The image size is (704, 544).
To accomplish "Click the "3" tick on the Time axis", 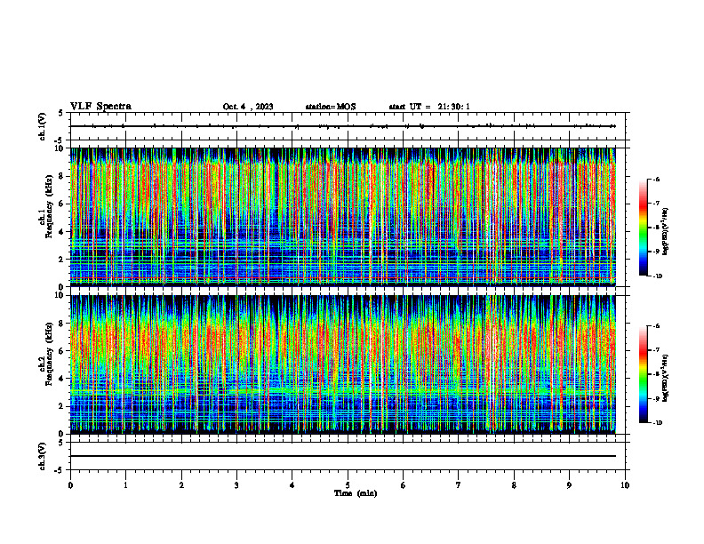I will point(236,485).
